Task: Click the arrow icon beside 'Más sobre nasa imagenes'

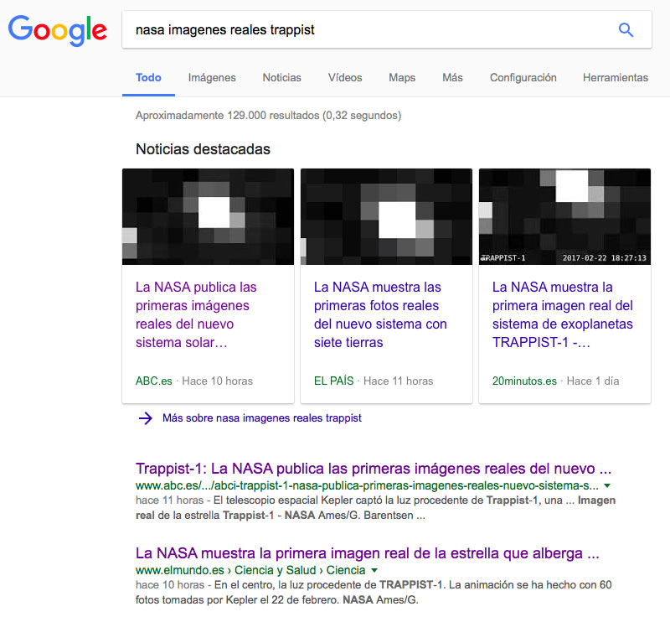Action: [x=145, y=418]
